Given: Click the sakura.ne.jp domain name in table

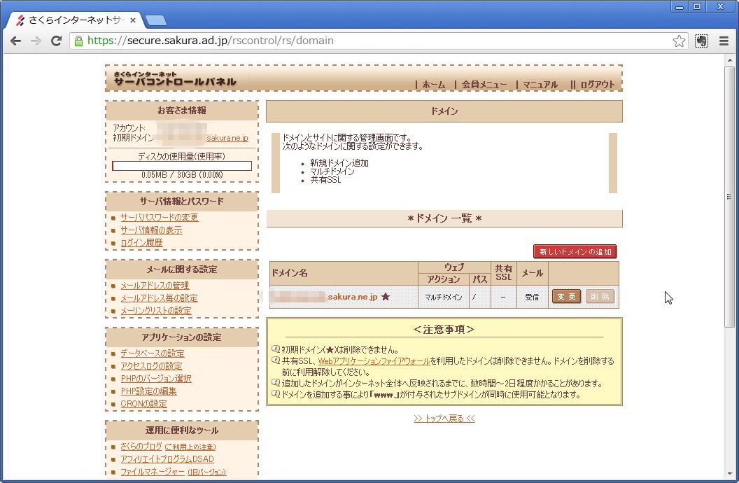Looking at the screenshot, I should coord(353,297).
